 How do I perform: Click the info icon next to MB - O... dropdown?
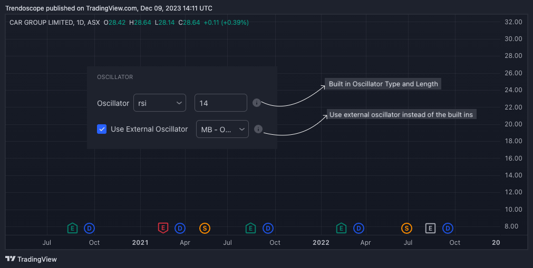[258, 129]
